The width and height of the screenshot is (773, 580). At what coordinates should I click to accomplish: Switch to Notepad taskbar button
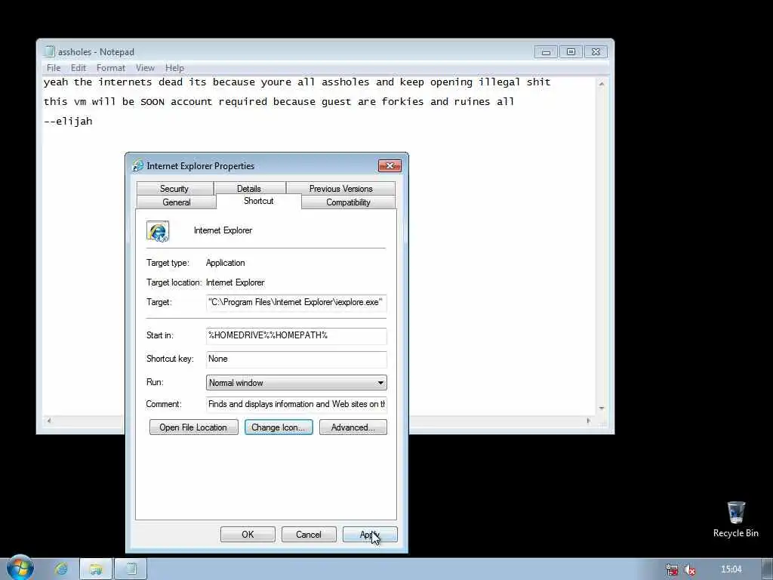(x=131, y=569)
